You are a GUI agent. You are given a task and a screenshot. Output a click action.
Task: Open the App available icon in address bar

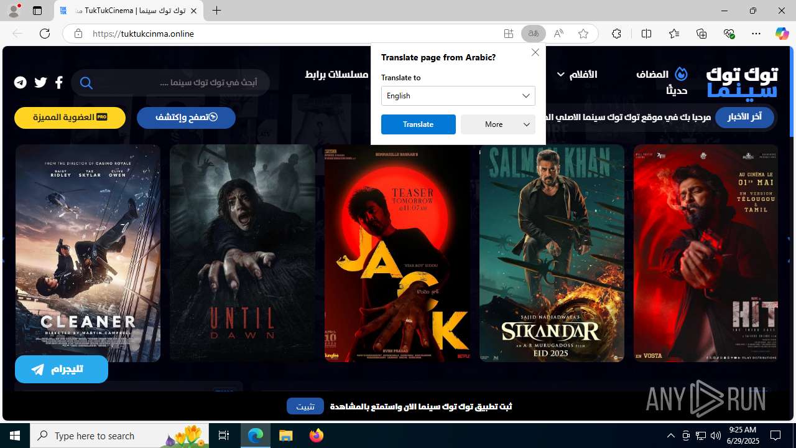click(509, 34)
